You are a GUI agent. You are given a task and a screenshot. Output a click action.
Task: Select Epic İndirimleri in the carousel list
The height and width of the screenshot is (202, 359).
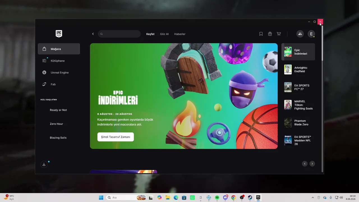coord(298,52)
